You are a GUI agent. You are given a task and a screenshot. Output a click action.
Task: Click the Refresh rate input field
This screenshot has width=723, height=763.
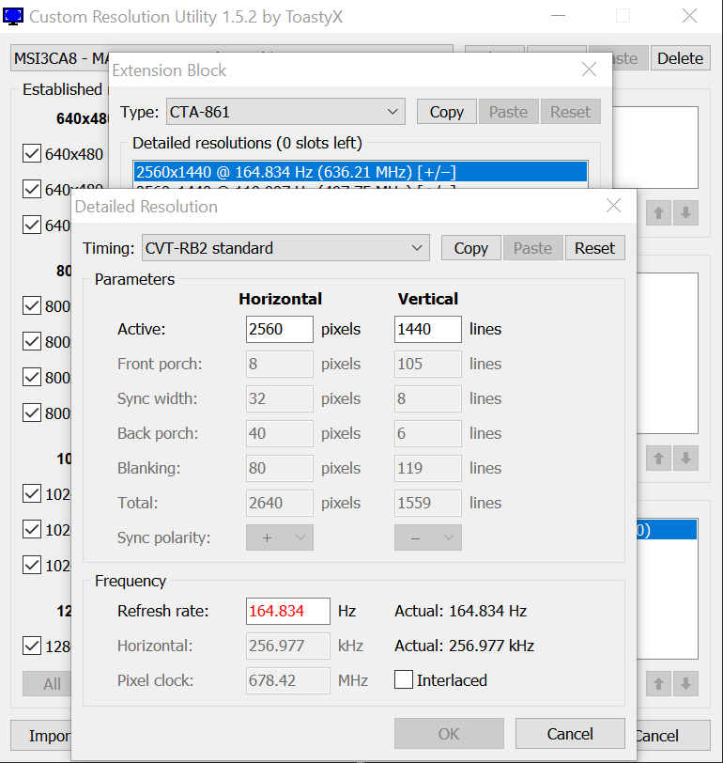pos(287,611)
